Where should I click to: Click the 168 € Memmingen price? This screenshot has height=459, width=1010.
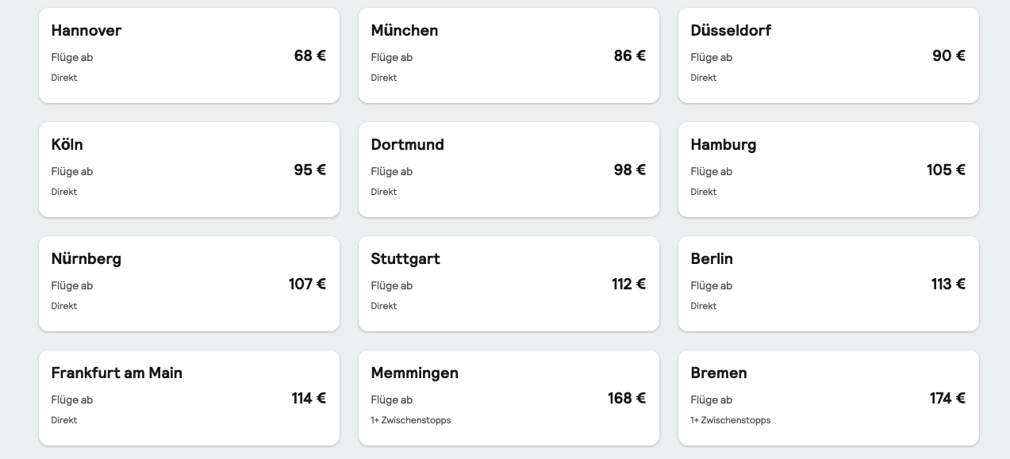pyautogui.click(x=627, y=398)
